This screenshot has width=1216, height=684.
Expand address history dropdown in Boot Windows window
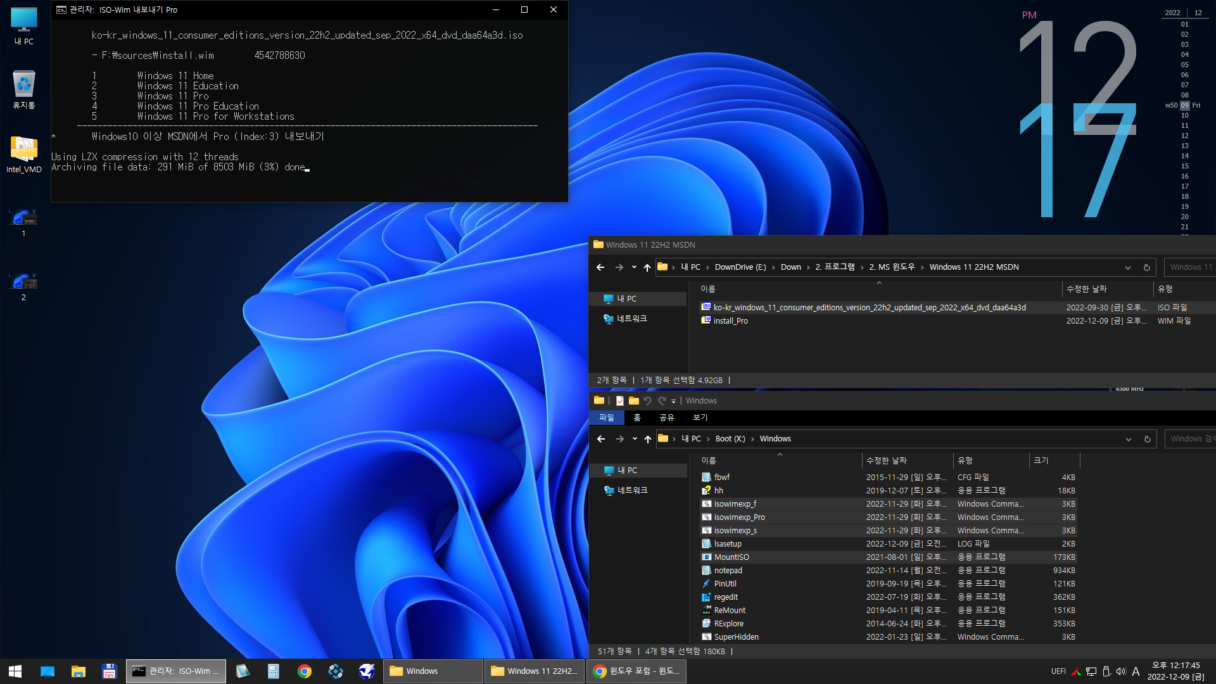click(1128, 439)
